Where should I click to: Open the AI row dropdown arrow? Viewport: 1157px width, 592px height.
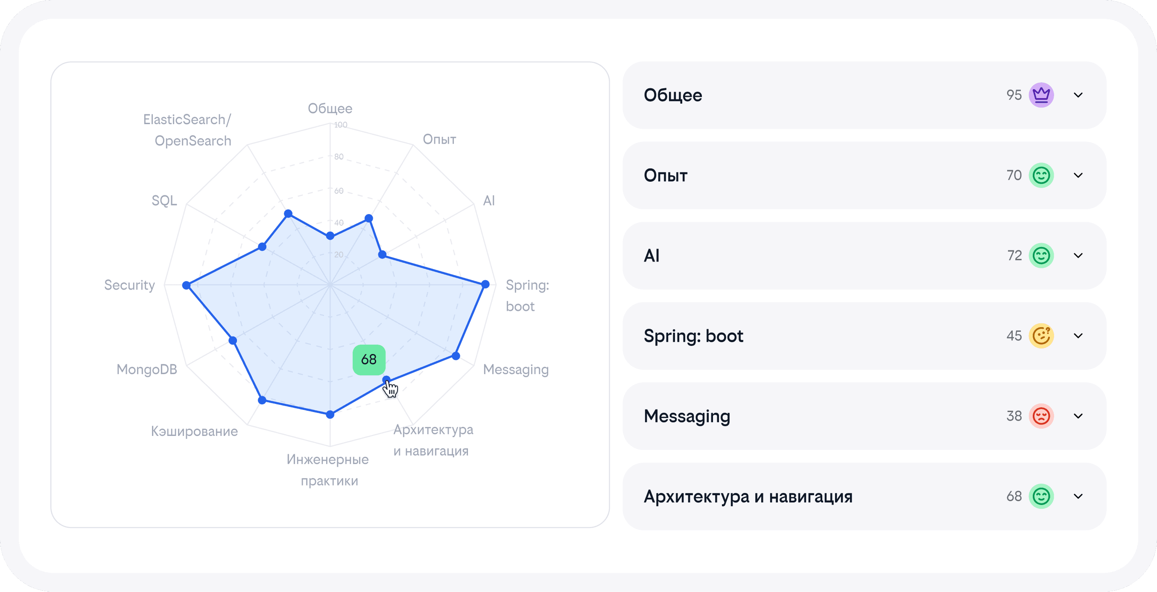(x=1078, y=256)
